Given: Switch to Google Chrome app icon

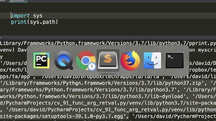Looking at the screenshot, I should [x=86, y=60].
